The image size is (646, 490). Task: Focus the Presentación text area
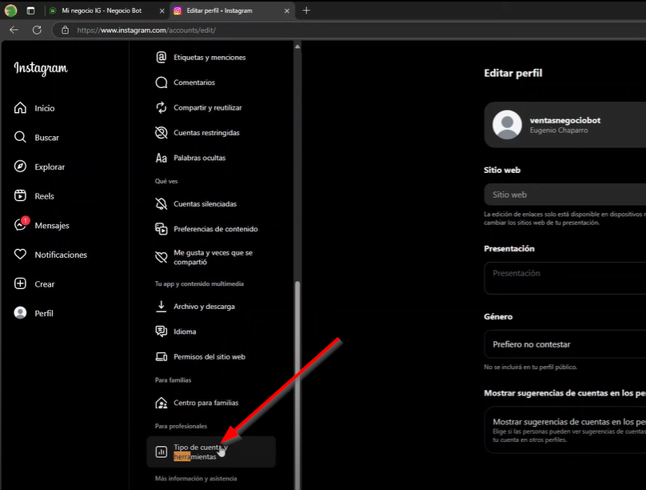click(565, 278)
